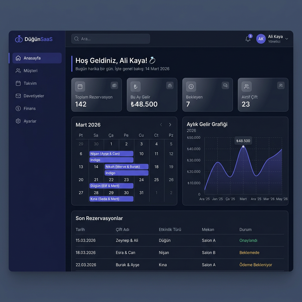The width and height of the screenshot is (302, 302).
Task: Click the AK avatar circle
Action: (x=261, y=39)
